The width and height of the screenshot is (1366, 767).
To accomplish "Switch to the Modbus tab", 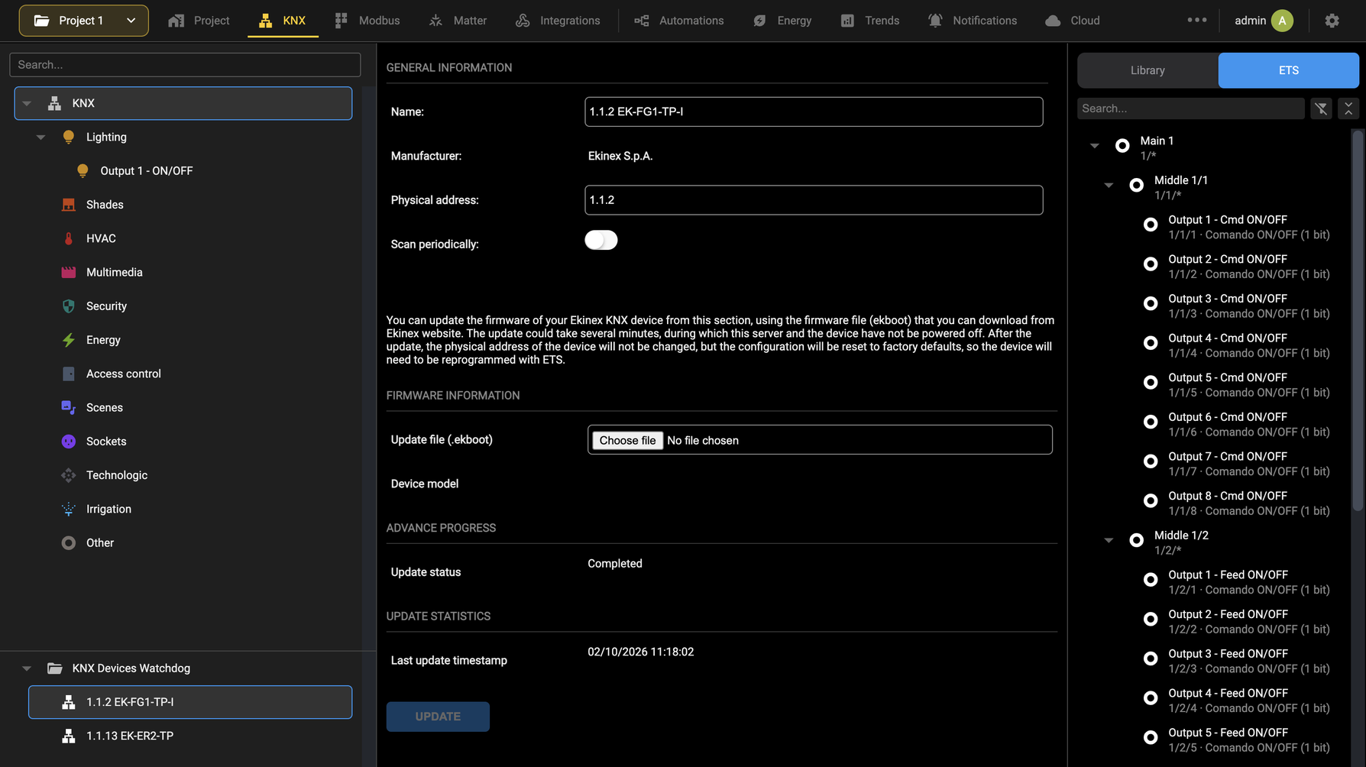I will 367,21.
